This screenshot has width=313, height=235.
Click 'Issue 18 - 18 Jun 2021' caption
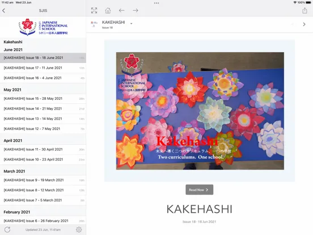point(199,221)
